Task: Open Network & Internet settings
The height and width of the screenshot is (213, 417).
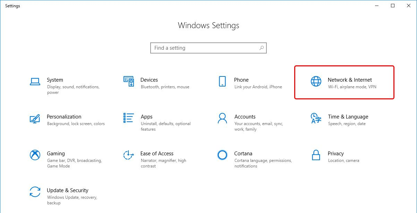Action: 343,82
